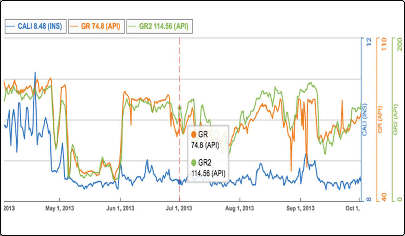Click the GR (API) axis title
The width and height of the screenshot is (405, 236).
coord(379,120)
